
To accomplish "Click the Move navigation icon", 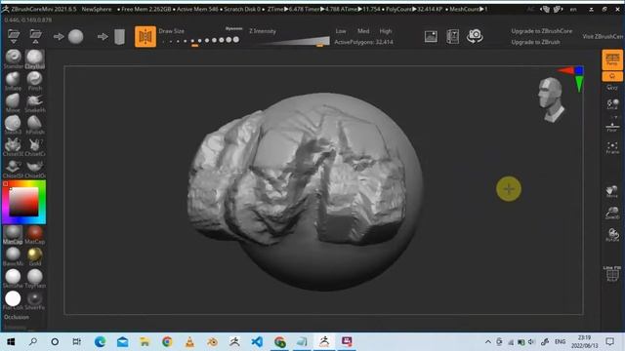I will 612,191.
